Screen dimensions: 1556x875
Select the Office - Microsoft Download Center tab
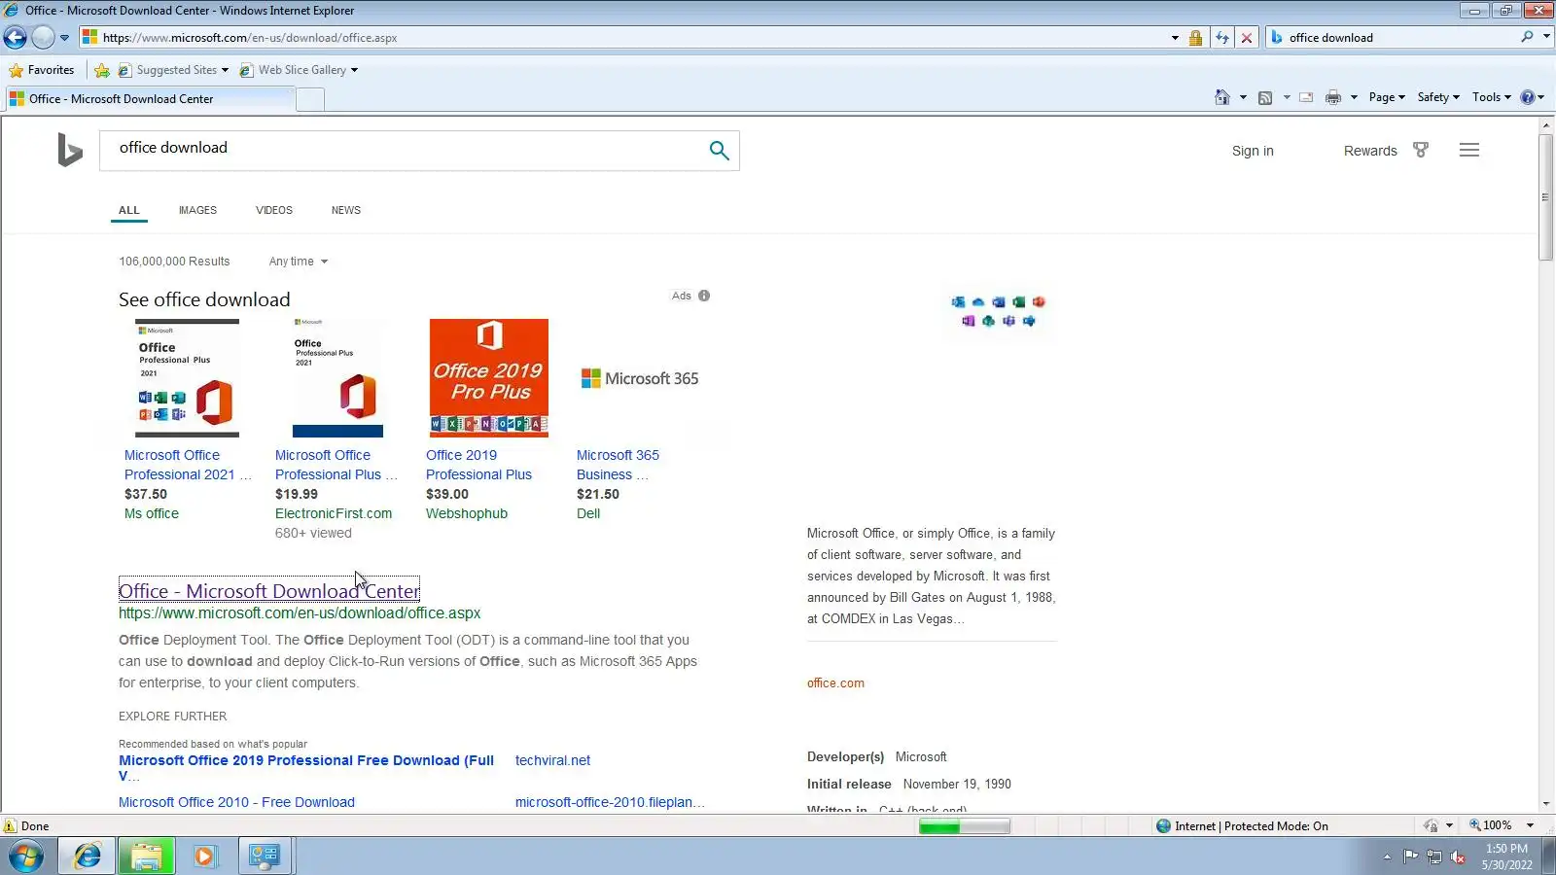pyautogui.click(x=150, y=98)
